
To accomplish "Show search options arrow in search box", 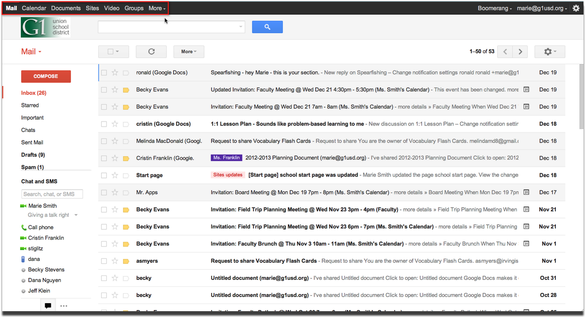I will [241, 27].
